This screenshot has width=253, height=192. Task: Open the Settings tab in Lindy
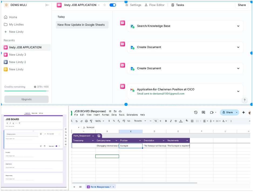(x=133, y=5)
